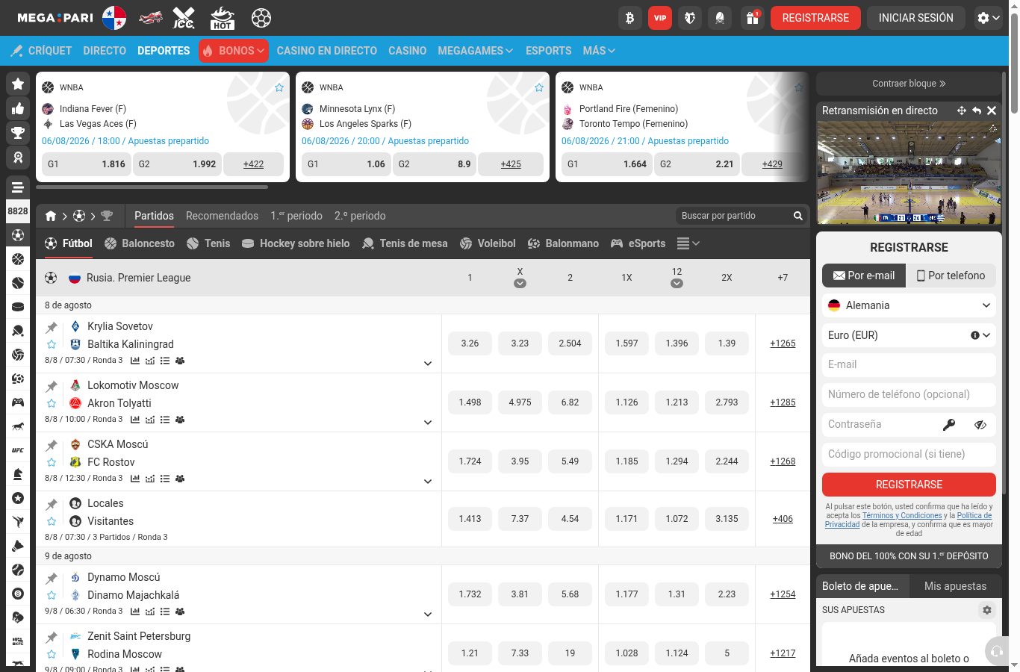Expand the MÁS menu
Viewport: 1020px width, 672px height.
click(599, 51)
